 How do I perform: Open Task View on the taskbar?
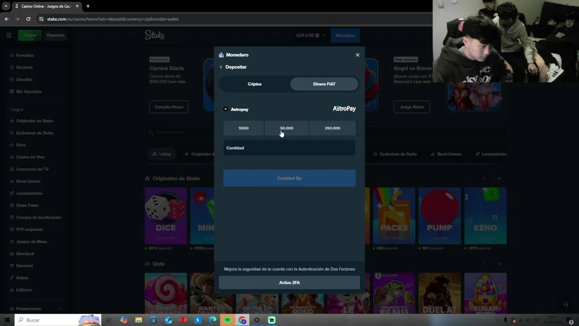[109, 320]
